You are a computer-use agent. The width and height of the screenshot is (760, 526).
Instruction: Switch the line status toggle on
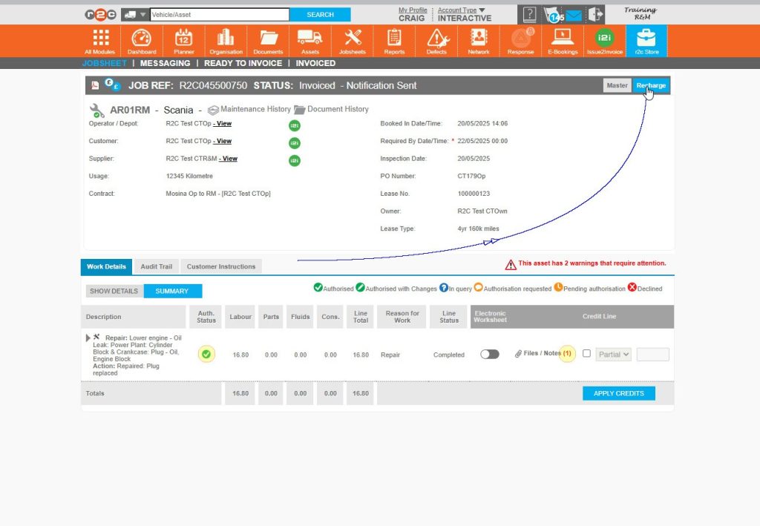pyautogui.click(x=489, y=354)
